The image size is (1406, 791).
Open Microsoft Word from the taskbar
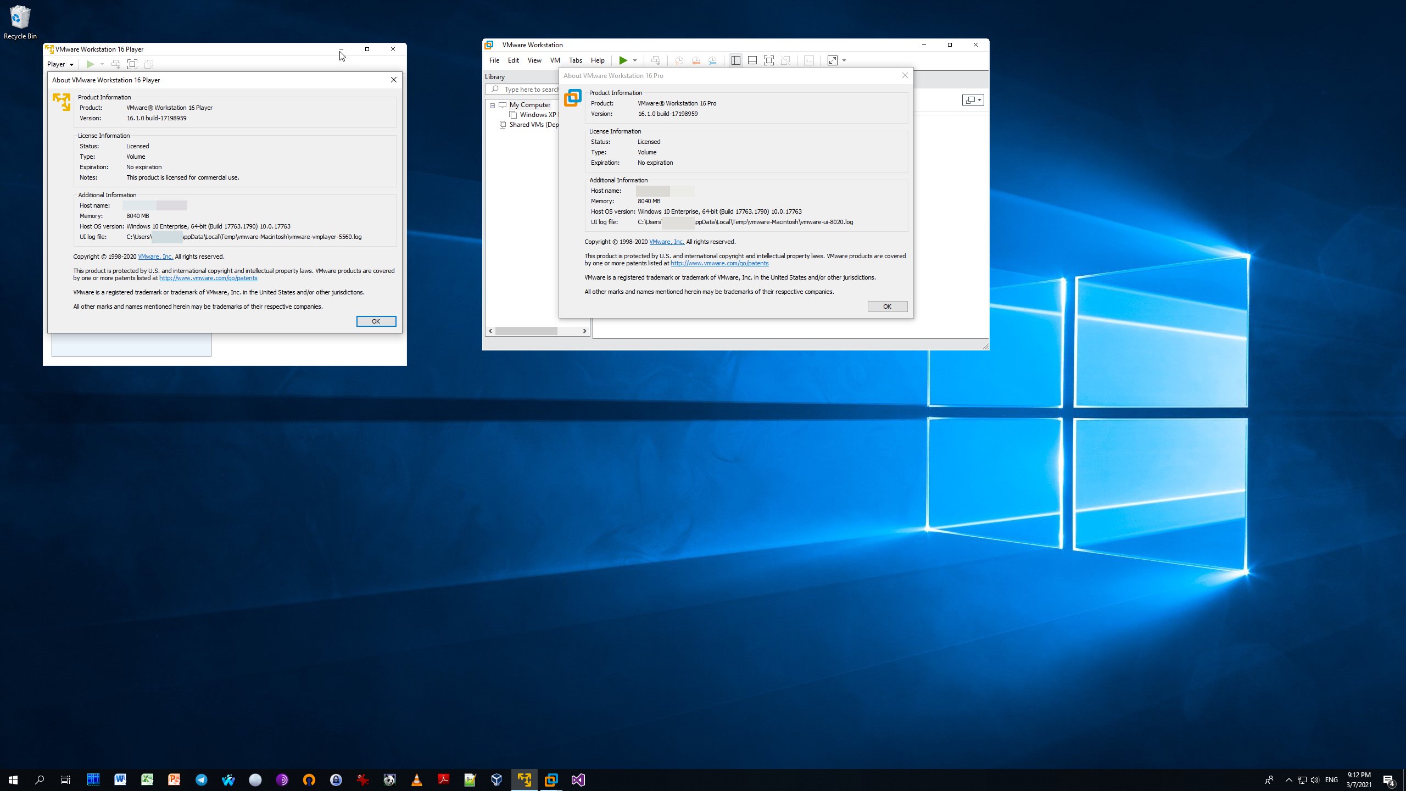click(120, 780)
